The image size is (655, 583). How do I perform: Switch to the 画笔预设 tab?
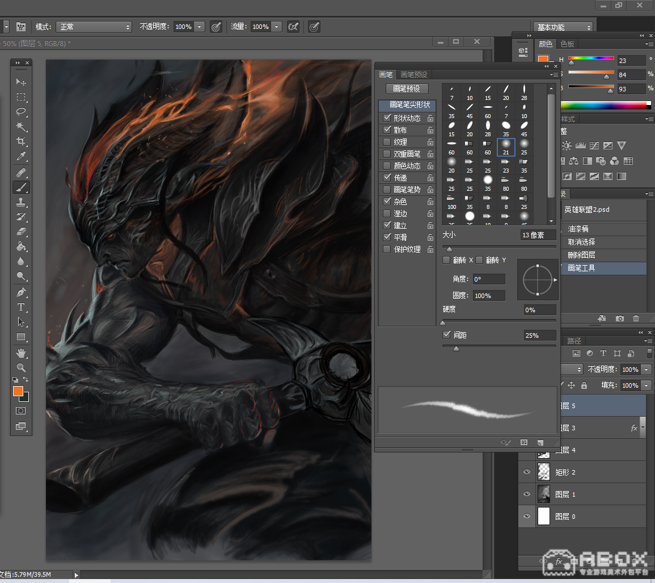point(414,74)
